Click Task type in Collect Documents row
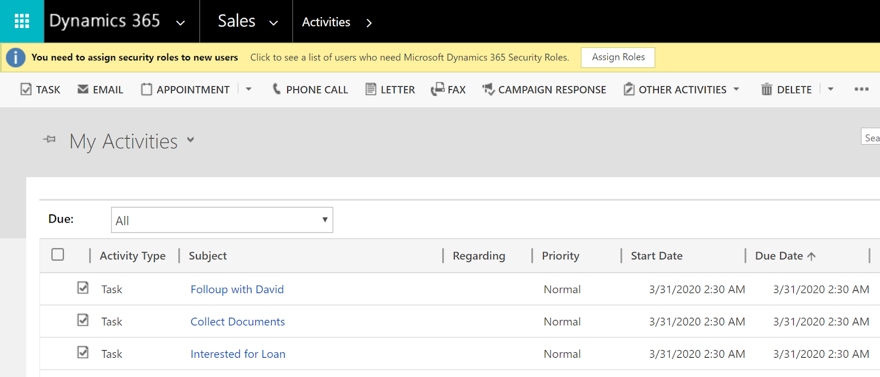 112,322
